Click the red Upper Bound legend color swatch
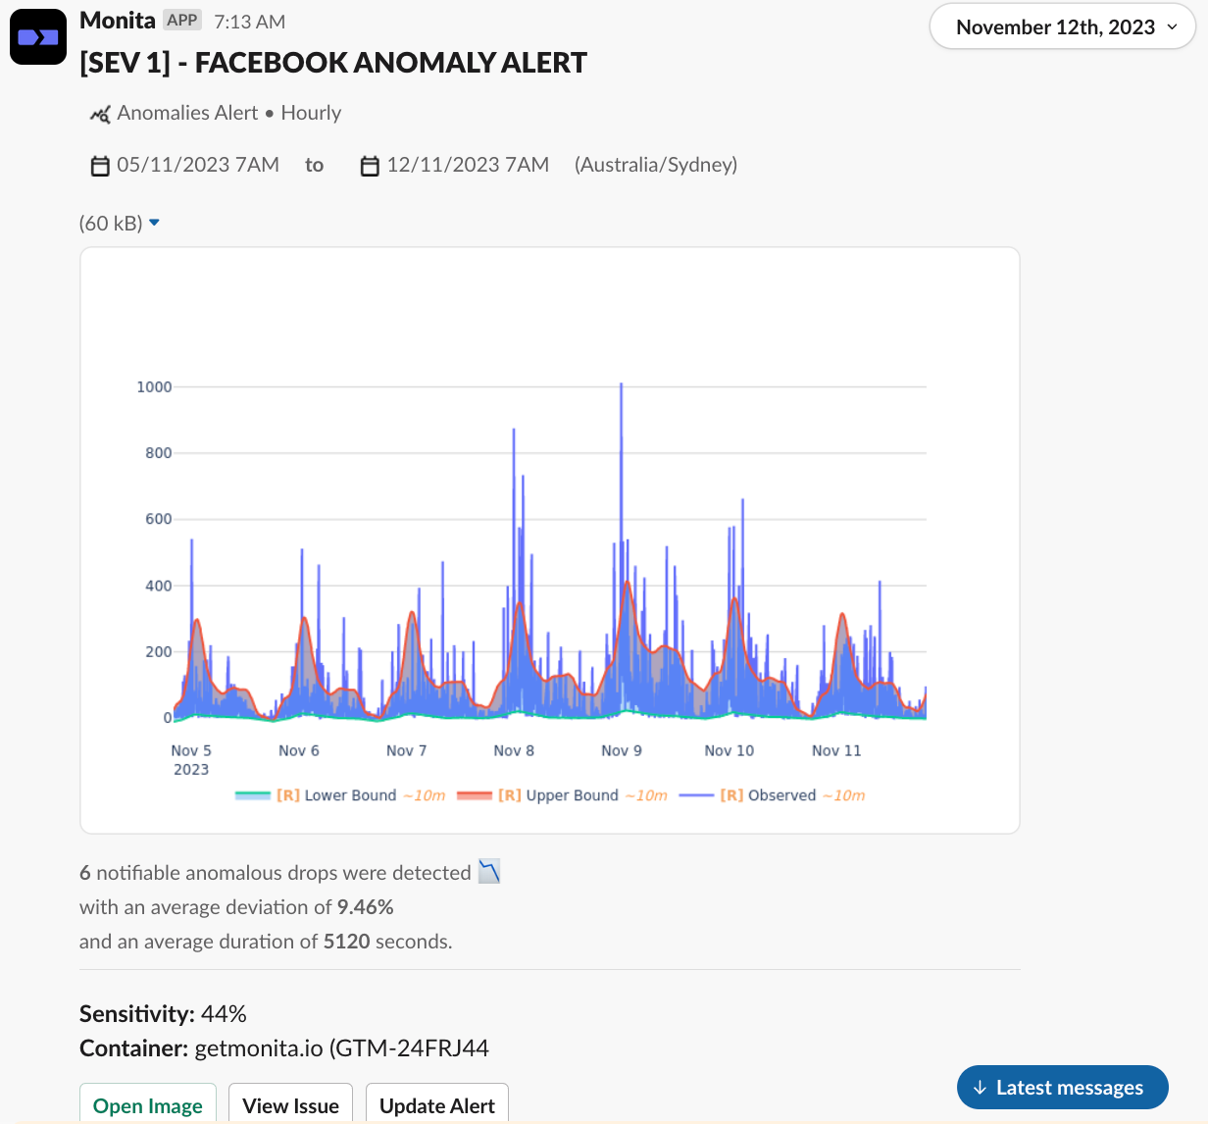The height and width of the screenshot is (1124, 1208). pos(474,795)
